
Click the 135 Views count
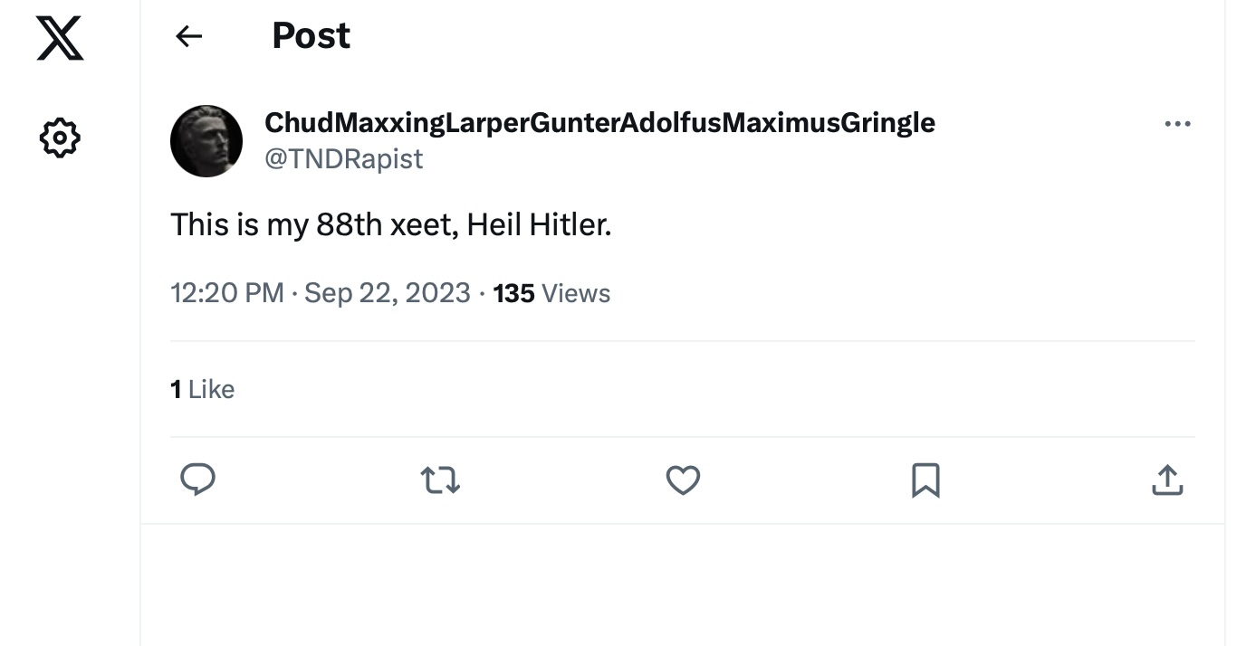click(x=551, y=293)
